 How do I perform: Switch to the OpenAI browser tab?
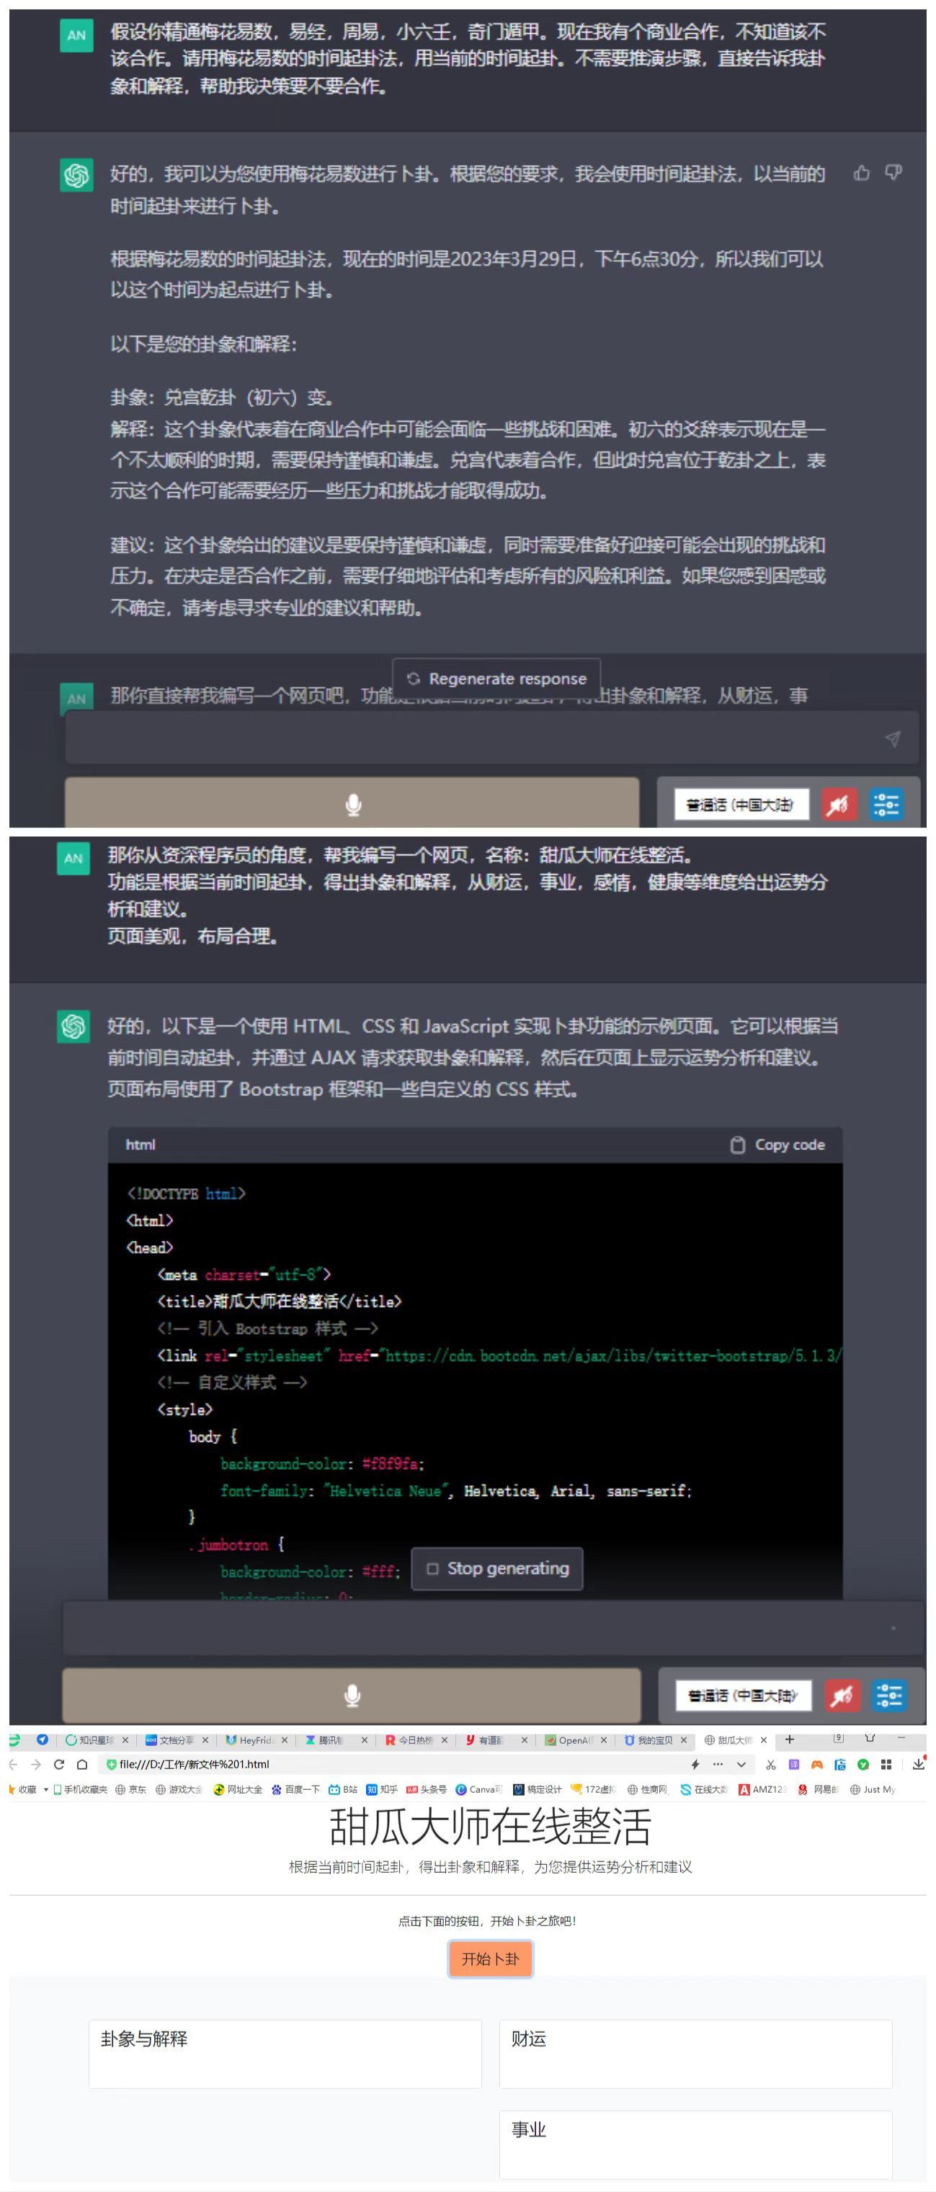(x=574, y=1740)
